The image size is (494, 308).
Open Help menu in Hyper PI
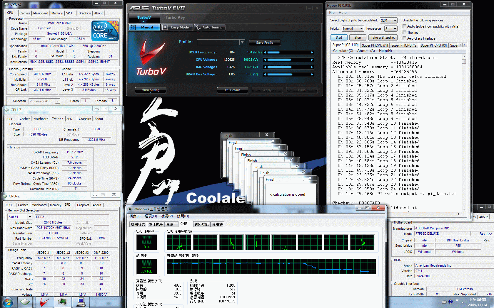(x=343, y=13)
